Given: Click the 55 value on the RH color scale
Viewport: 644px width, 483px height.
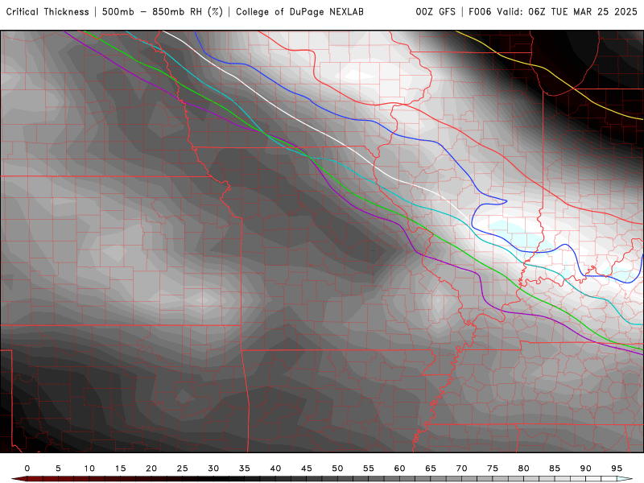Looking at the screenshot, I should [x=369, y=469].
